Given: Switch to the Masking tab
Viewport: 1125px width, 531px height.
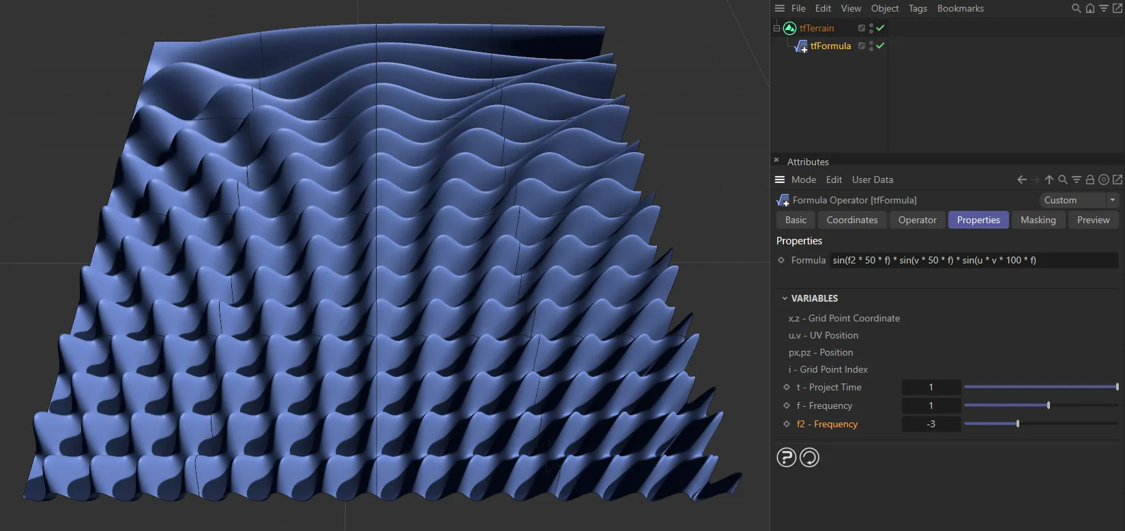Looking at the screenshot, I should coord(1038,220).
